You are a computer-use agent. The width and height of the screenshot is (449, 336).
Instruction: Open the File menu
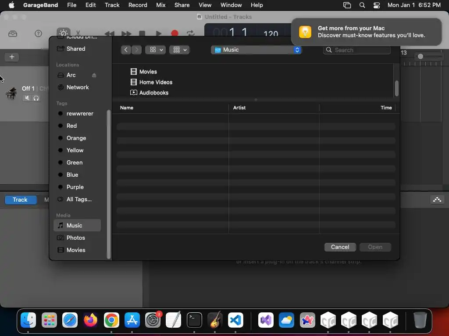(71, 5)
